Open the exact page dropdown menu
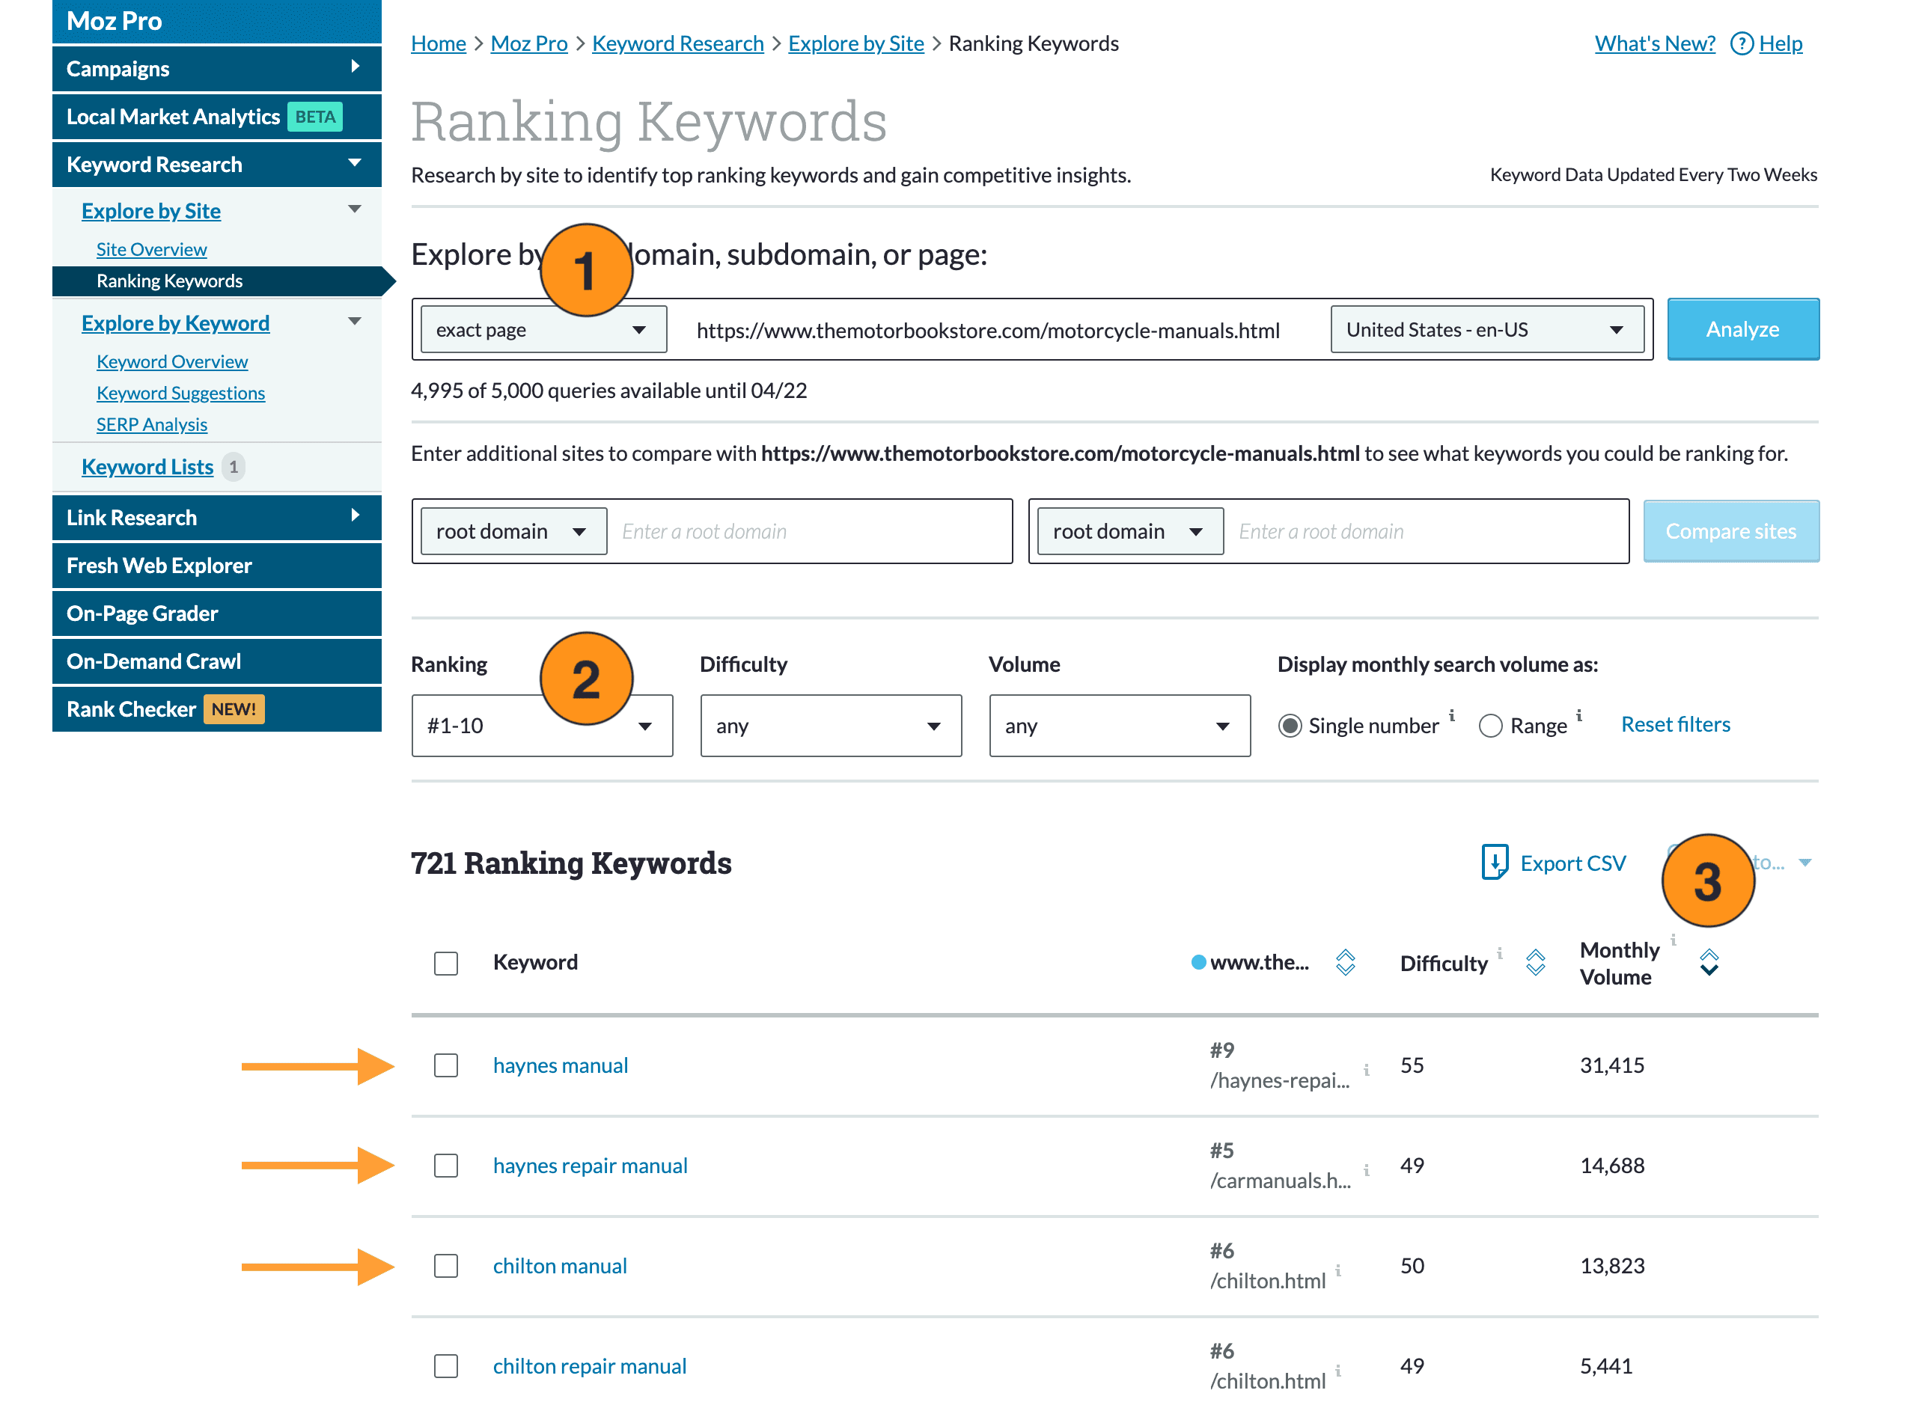The height and width of the screenshot is (1414, 1922). 534,328
